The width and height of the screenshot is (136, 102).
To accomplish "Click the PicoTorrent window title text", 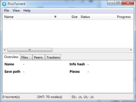I will 16,4.
